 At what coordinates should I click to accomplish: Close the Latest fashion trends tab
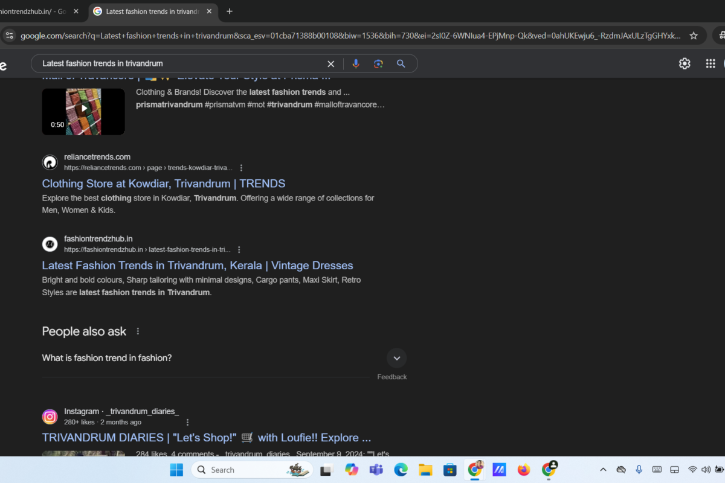tap(209, 11)
